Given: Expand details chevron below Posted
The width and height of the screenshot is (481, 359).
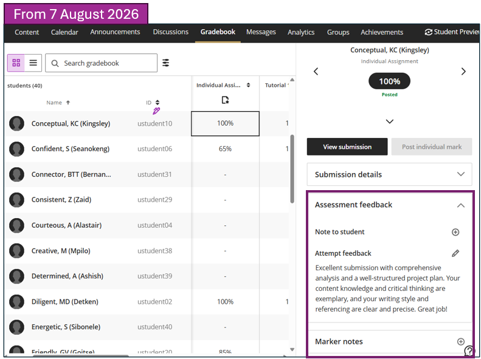Looking at the screenshot, I should coord(390,121).
